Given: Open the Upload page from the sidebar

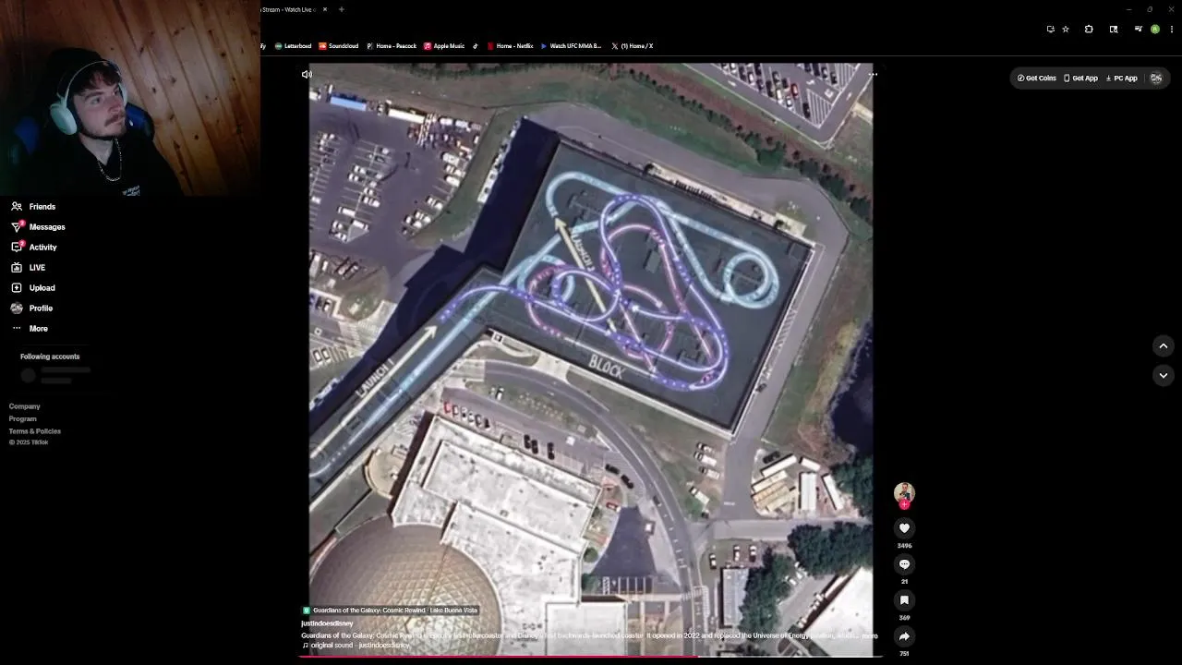Looking at the screenshot, I should pos(33,288).
